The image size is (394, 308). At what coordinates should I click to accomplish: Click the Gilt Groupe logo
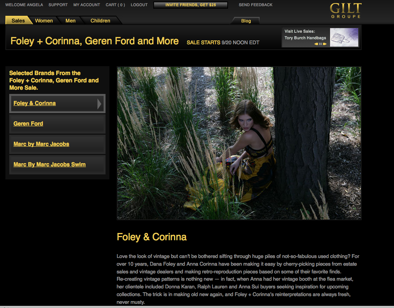click(346, 10)
